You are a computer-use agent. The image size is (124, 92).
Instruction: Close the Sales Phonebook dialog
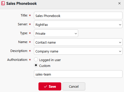point(119,3)
